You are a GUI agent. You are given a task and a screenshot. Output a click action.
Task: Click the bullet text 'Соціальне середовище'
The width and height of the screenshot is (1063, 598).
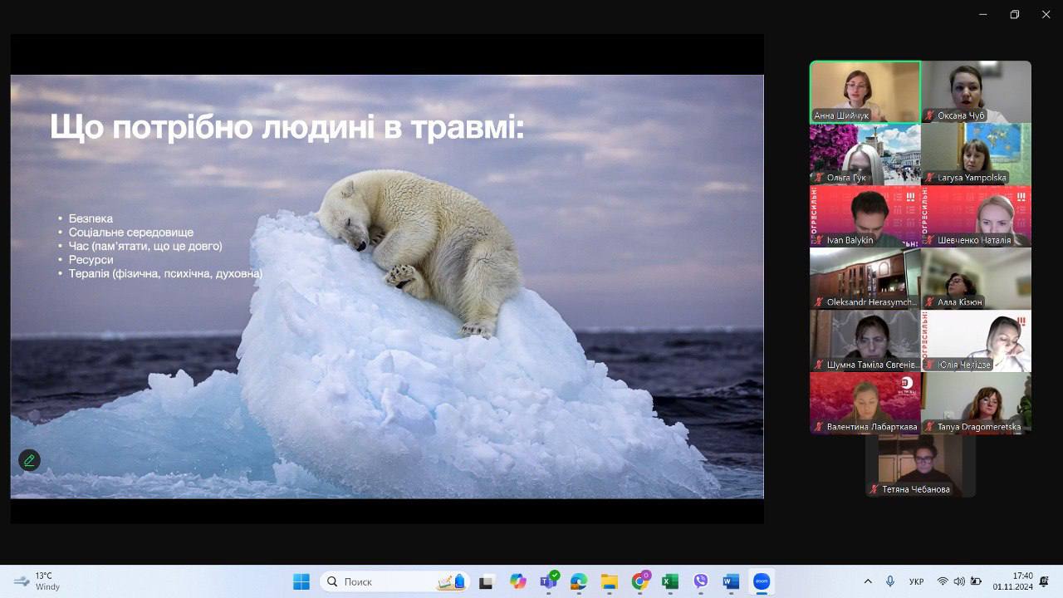131,233
